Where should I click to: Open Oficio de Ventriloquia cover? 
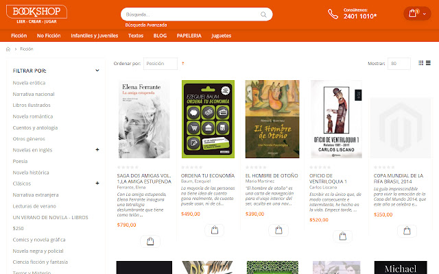coord(336,119)
